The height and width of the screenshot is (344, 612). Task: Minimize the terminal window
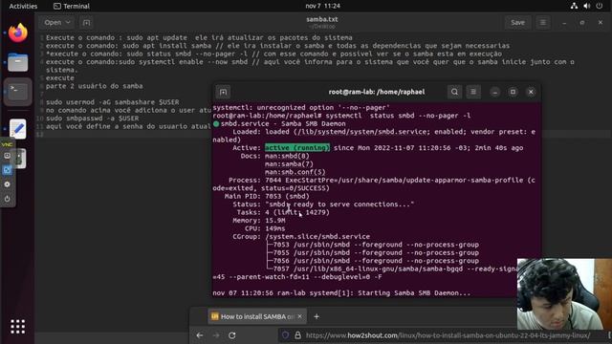click(x=495, y=92)
